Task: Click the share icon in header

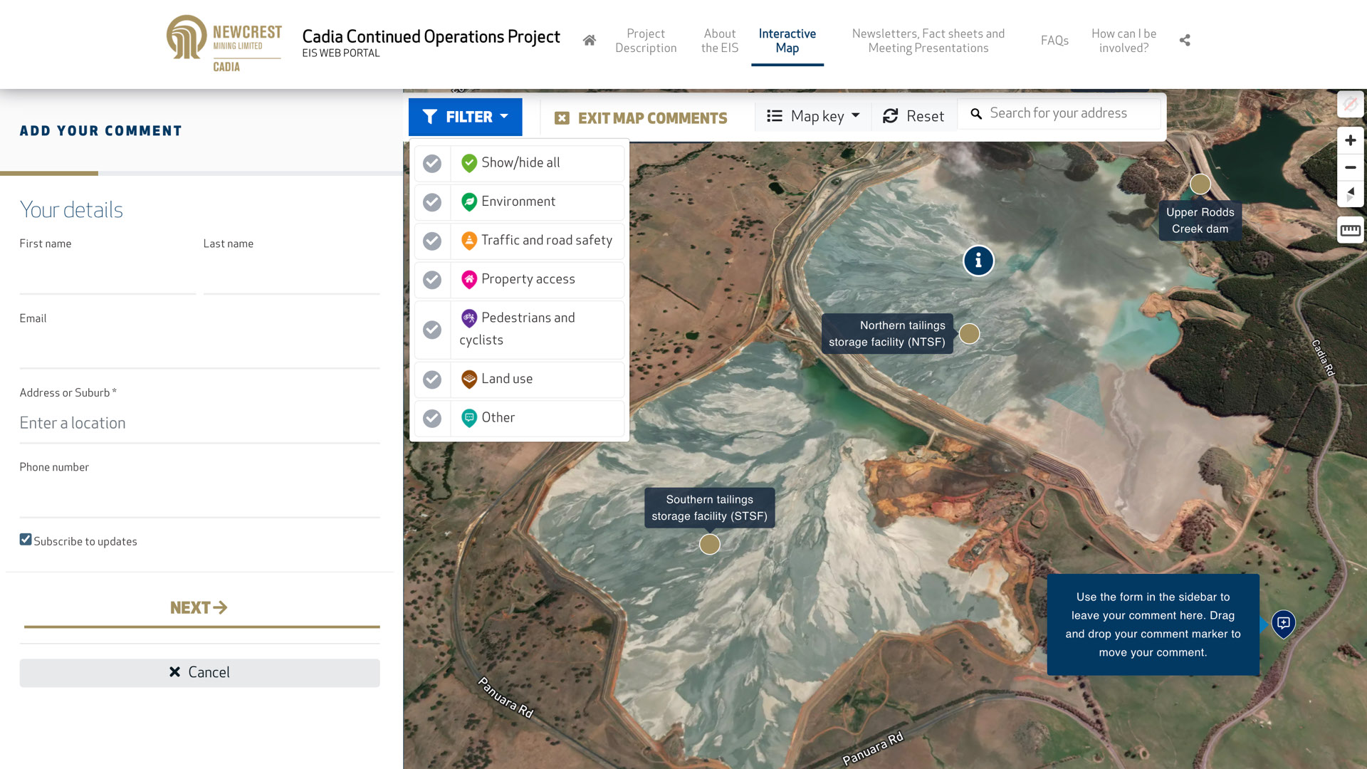Action: click(1185, 41)
